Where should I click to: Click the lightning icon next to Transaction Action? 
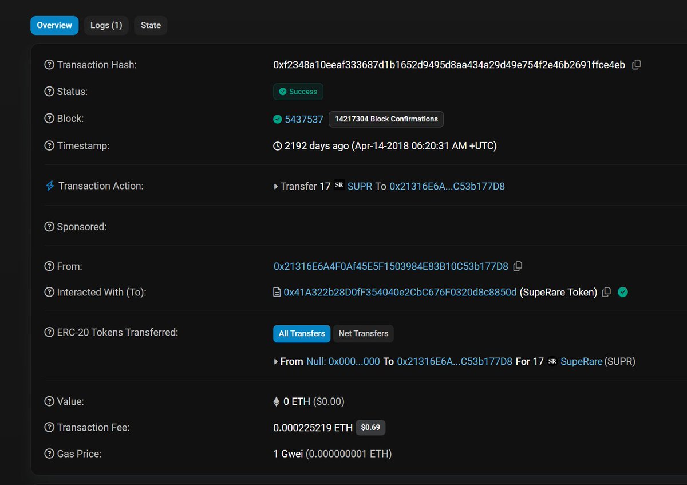point(50,186)
